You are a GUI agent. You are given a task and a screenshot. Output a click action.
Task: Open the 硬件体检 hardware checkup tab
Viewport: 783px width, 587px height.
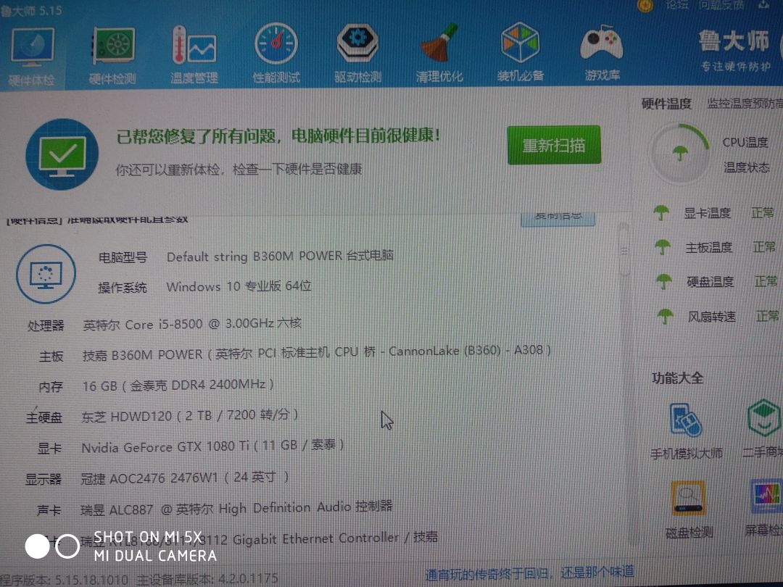coord(31,57)
